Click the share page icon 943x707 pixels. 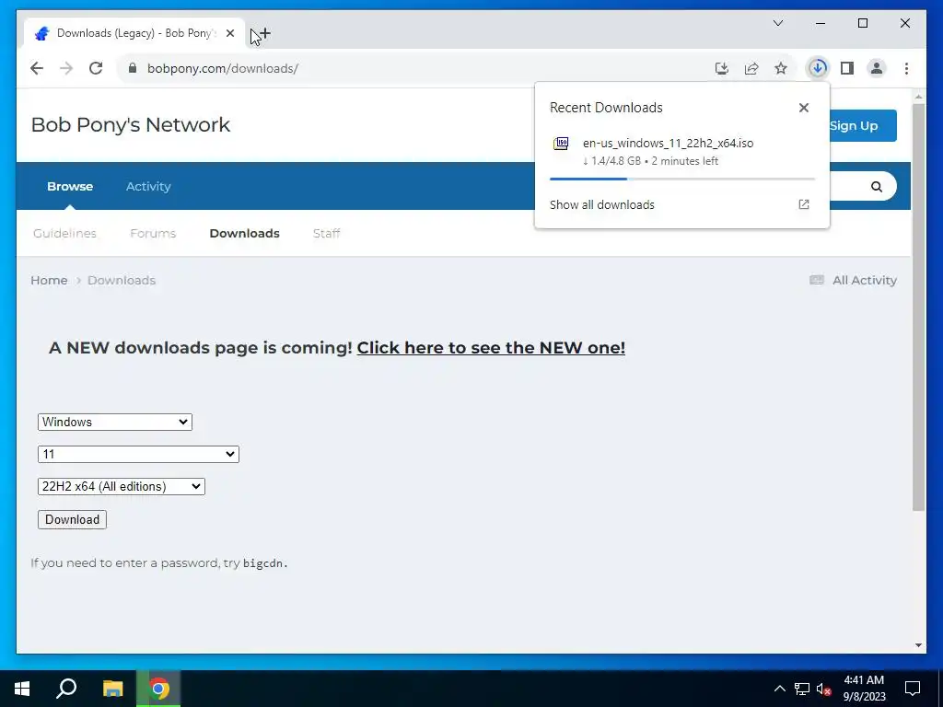pyautogui.click(x=751, y=68)
